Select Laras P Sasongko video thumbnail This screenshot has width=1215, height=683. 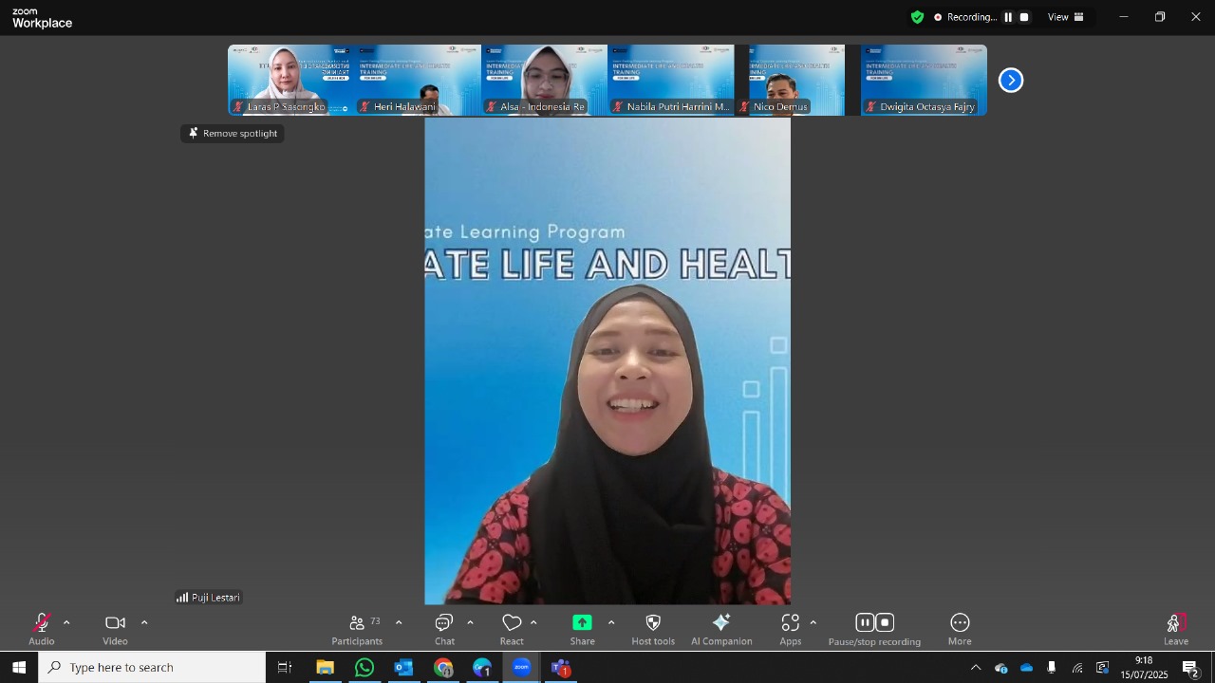[290, 81]
